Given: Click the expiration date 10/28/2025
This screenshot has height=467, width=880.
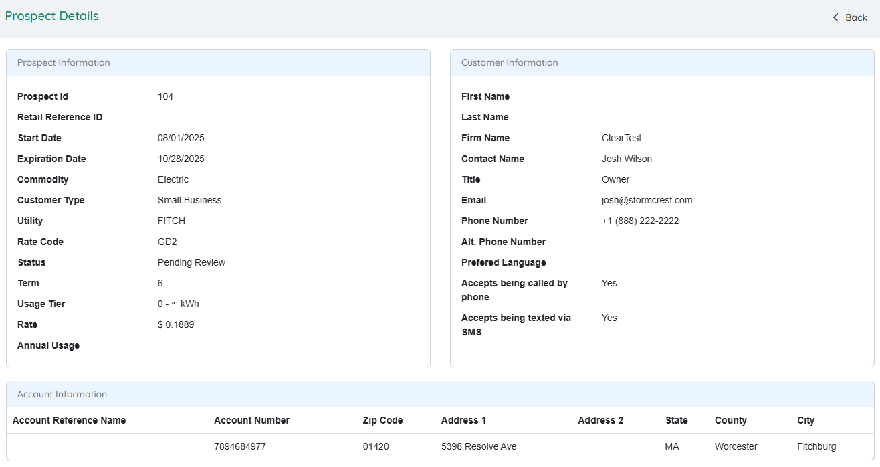Looking at the screenshot, I should (181, 159).
